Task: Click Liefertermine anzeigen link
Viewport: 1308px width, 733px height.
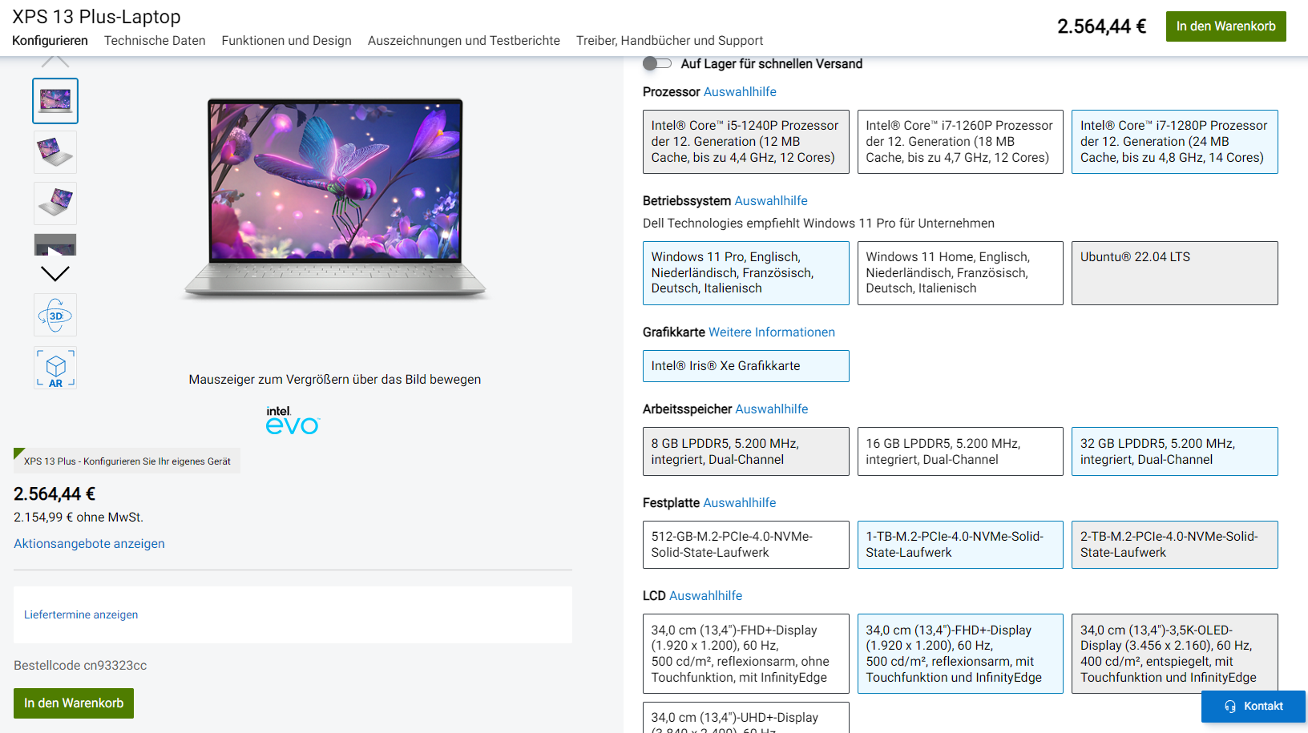Action: click(81, 615)
